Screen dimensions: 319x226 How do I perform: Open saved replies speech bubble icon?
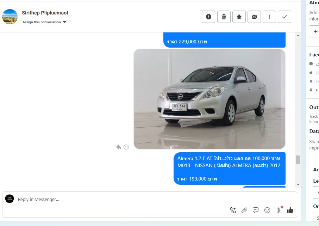[x=256, y=210]
